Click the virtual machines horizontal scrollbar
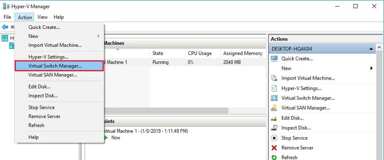This screenshot has width=384, height=160. click(166, 111)
